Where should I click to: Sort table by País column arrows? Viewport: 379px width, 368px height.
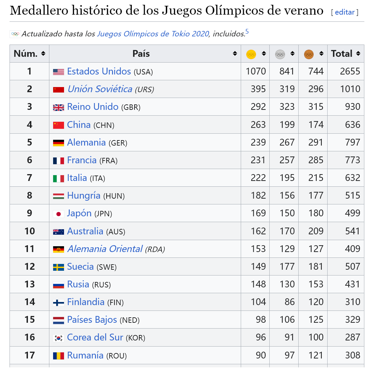pos(235,54)
